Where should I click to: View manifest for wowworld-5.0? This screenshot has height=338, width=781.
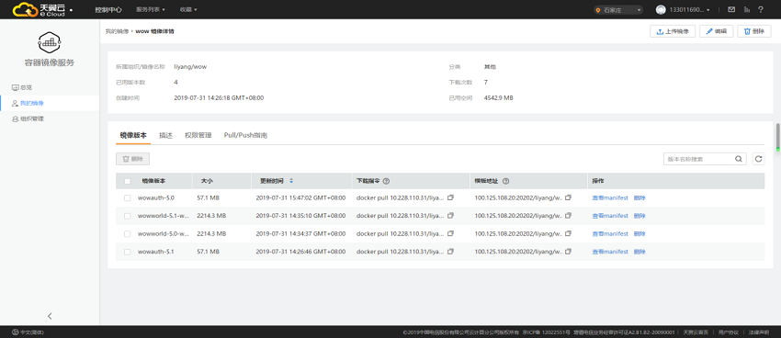coord(610,233)
